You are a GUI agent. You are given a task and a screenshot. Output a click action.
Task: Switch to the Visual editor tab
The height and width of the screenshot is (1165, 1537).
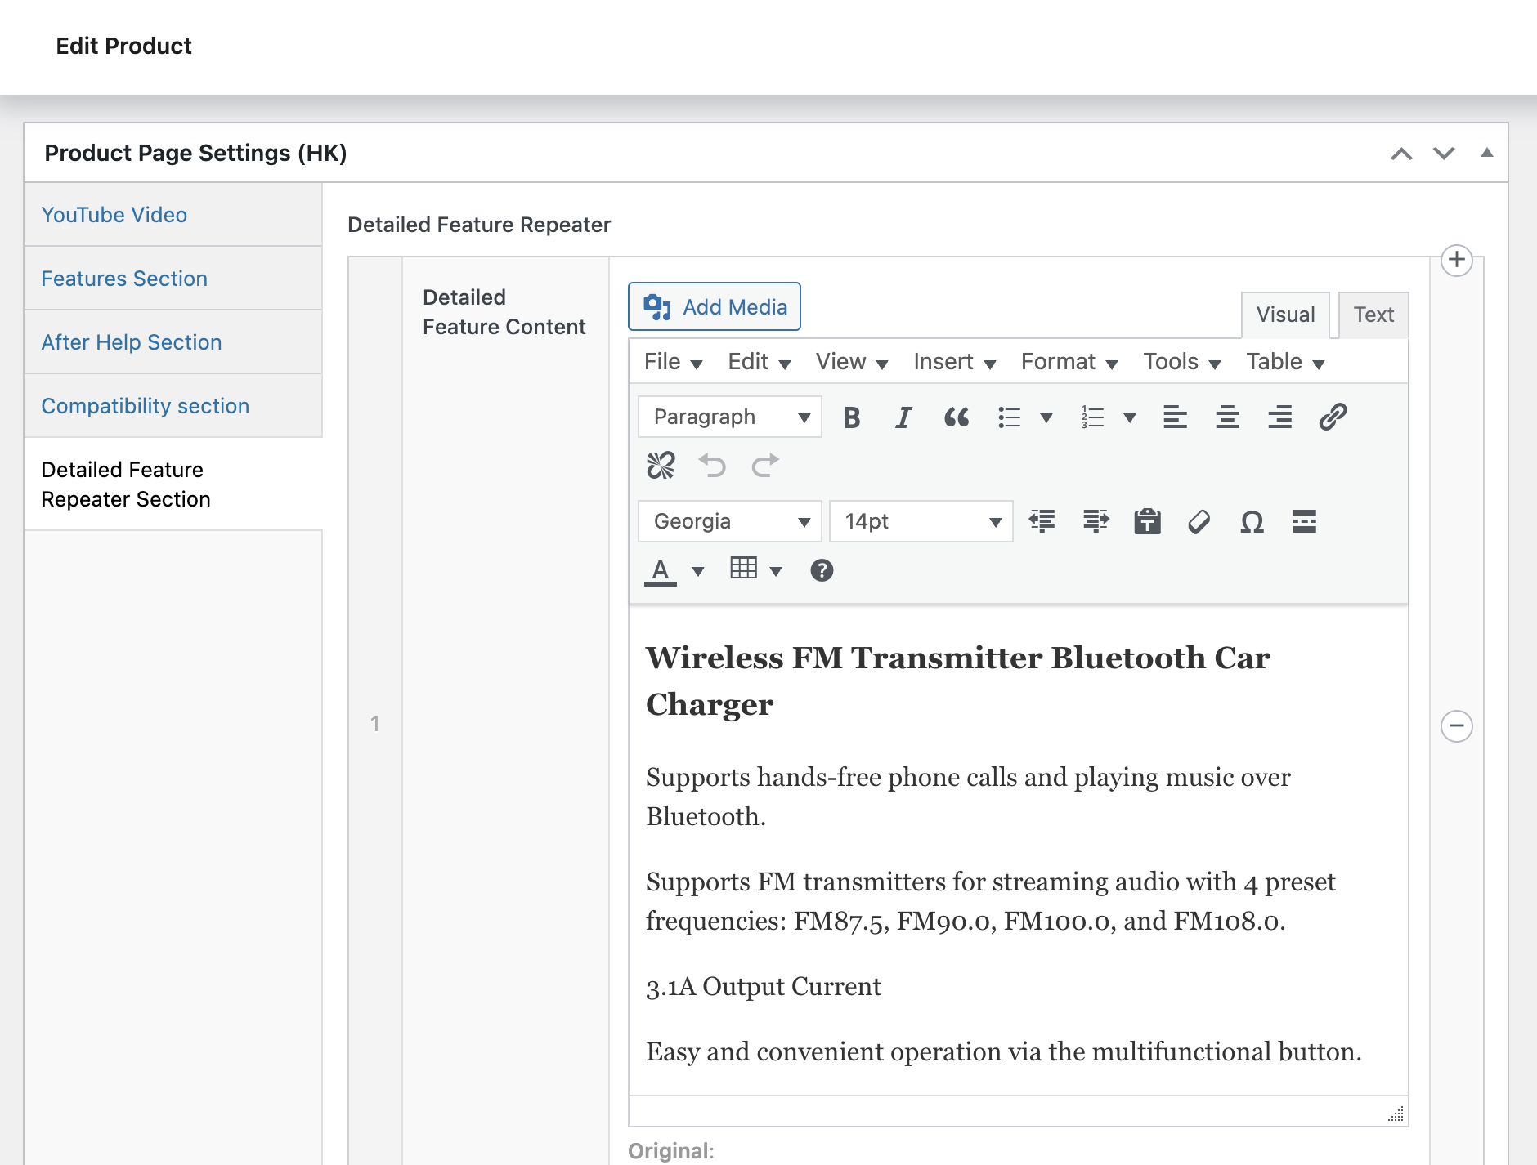coord(1285,315)
